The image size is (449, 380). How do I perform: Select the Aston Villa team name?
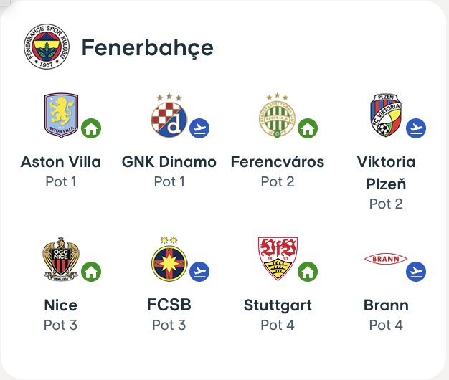pyautogui.click(x=61, y=162)
